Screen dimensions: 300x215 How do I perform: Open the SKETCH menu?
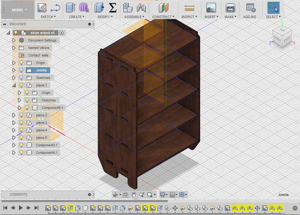pos(48,17)
